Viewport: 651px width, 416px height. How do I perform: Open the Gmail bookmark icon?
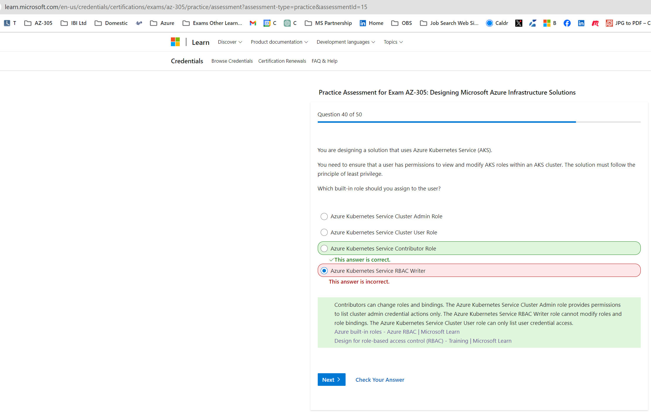(253, 23)
